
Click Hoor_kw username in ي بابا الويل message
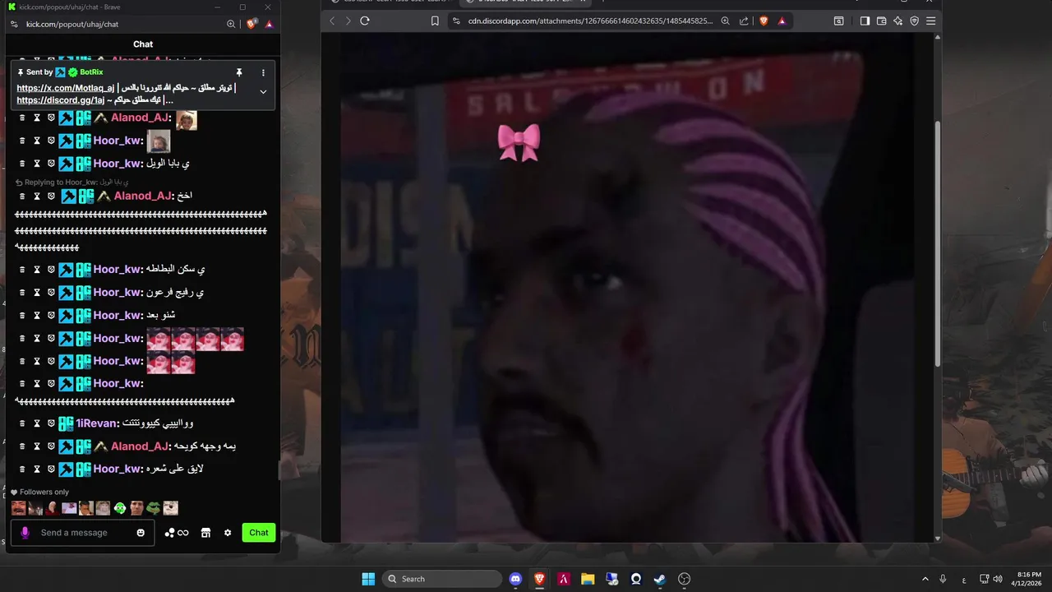118,163
